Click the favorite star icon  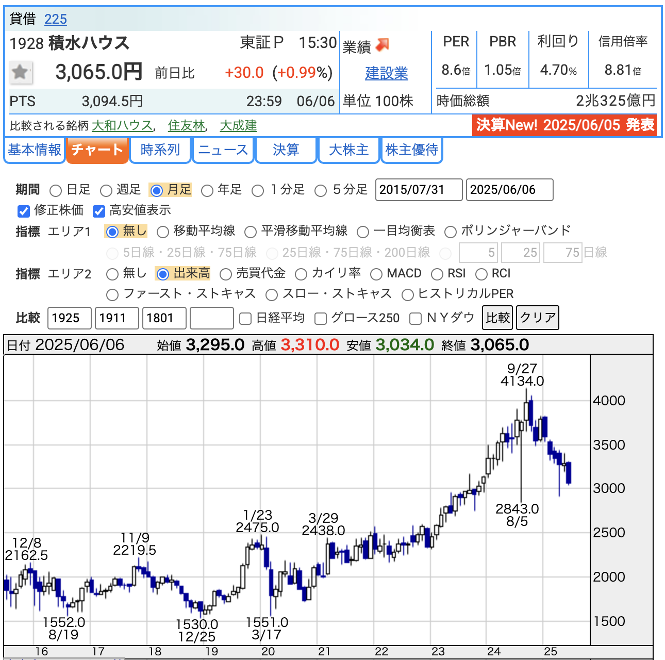pyautogui.click(x=21, y=72)
